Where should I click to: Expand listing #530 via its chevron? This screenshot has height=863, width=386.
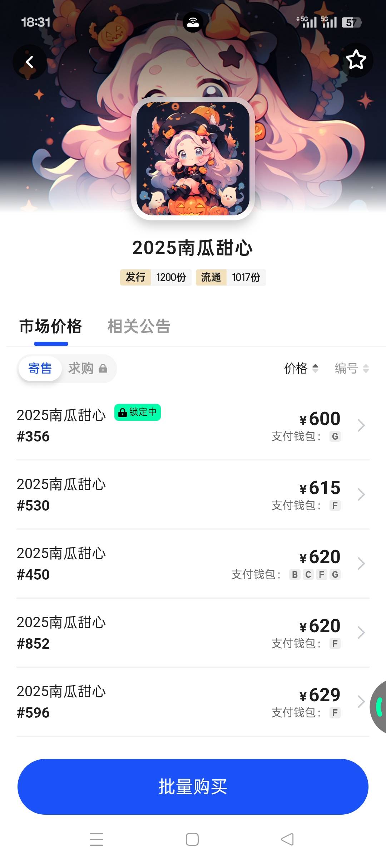(361, 494)
